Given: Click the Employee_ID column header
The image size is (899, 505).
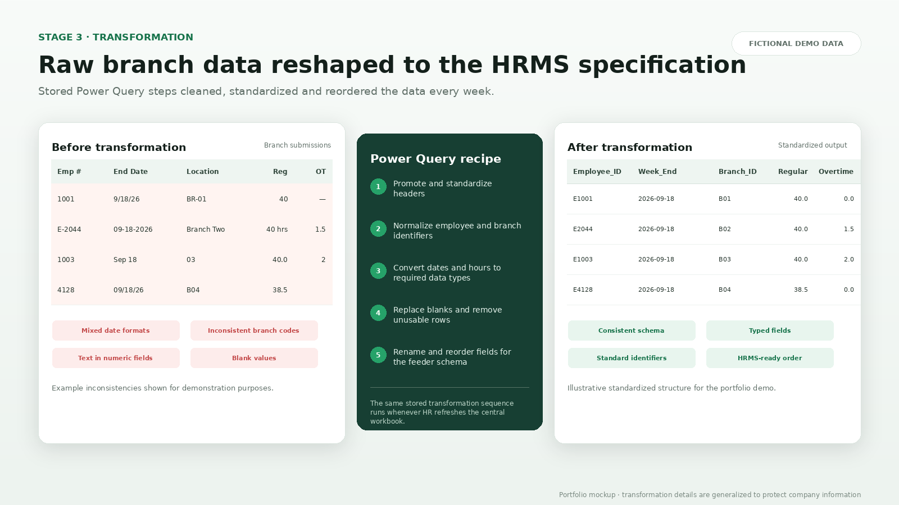Looking at the screenshot, I should (x=597, y=172).
